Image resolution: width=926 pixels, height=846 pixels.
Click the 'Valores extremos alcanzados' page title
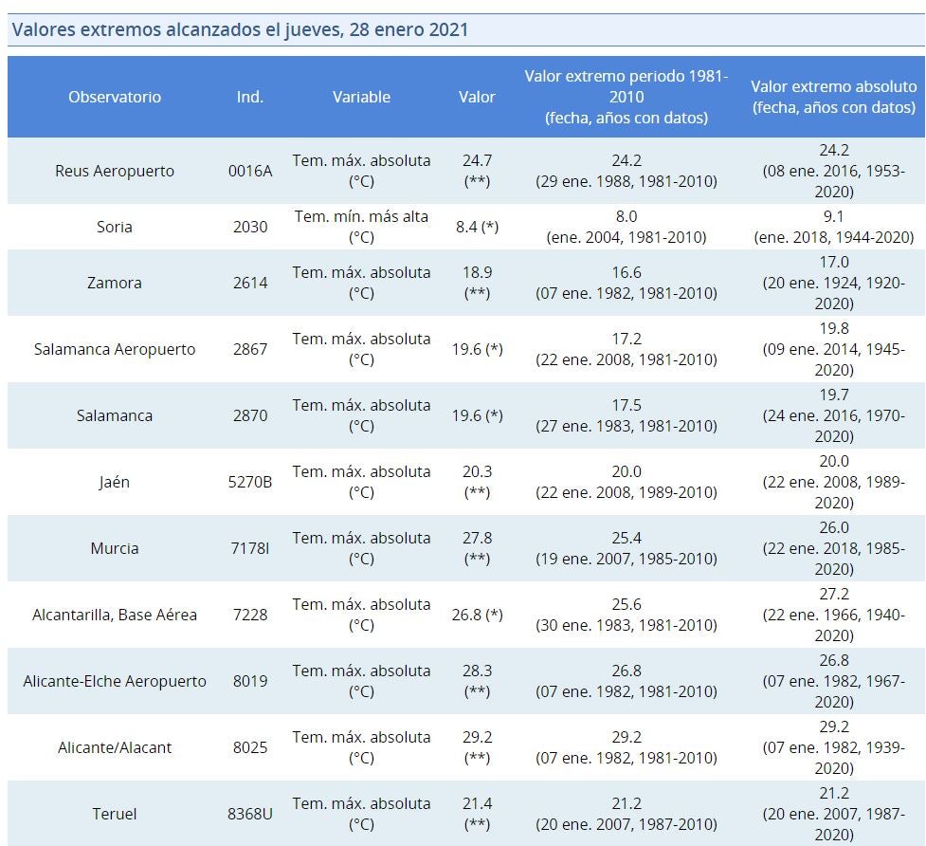240,29
